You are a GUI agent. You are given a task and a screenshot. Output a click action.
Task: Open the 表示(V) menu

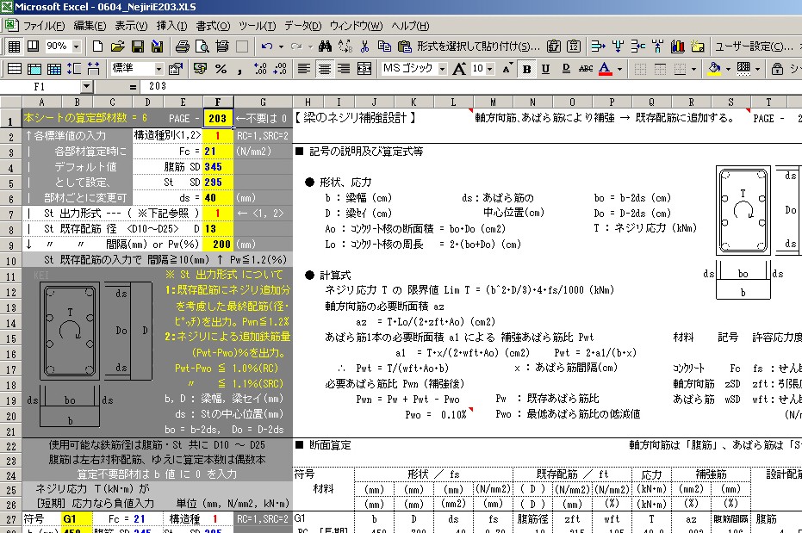(131, 26)
